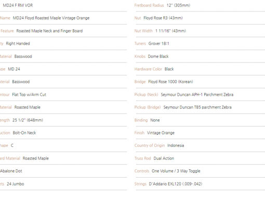Click the Country of Origin label
This screenshot has width=265, height=199.
pyautogui.click(x=150, y=145)
